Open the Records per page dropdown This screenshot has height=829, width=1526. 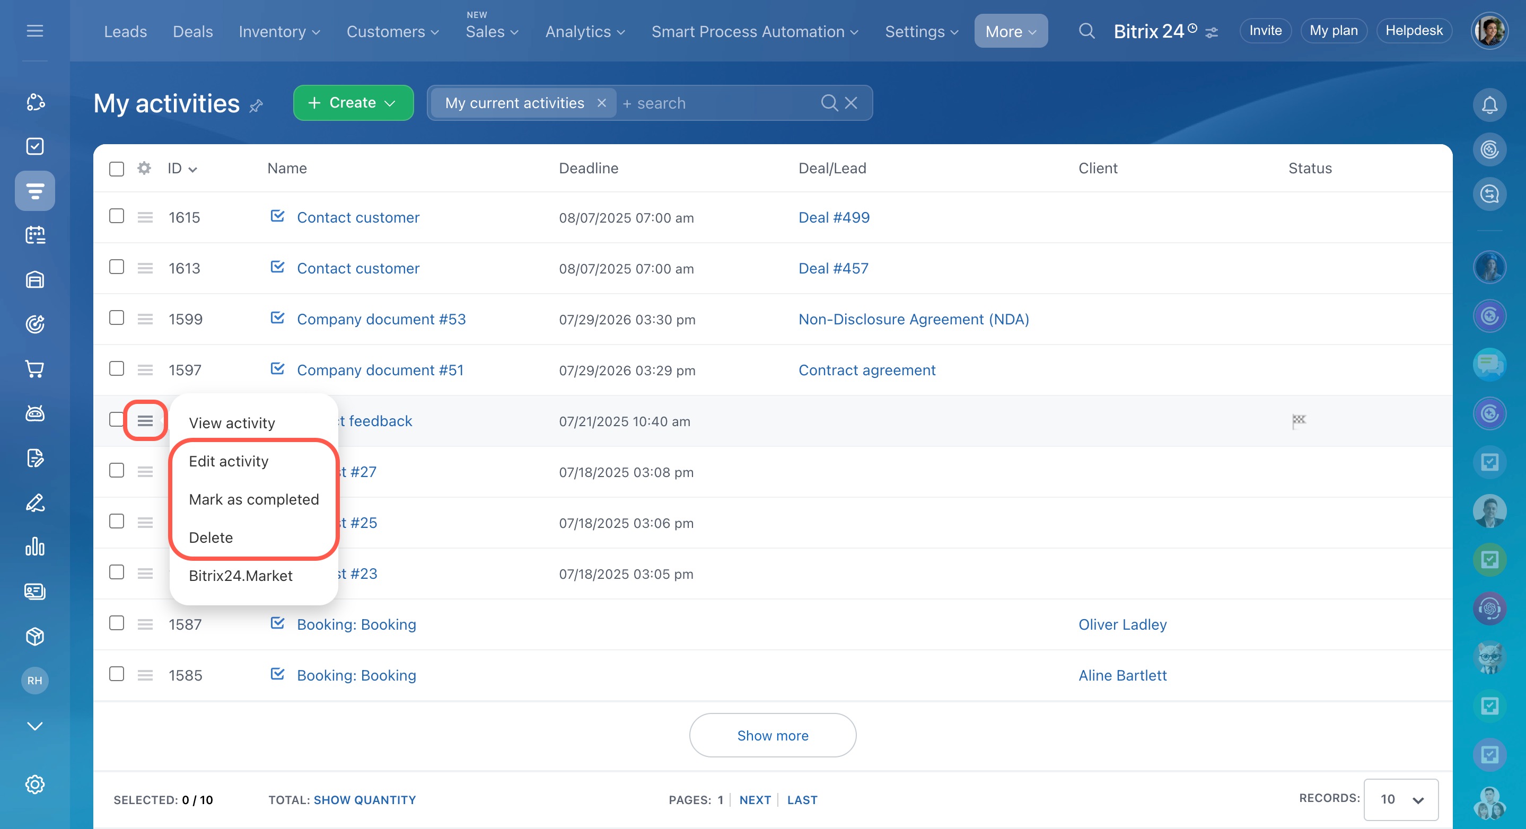pyautogui.click(x=1400, y=799)
